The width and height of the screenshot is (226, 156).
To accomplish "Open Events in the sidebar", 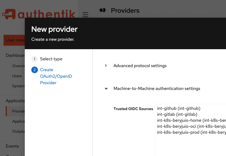I will (x=12, y=146).
